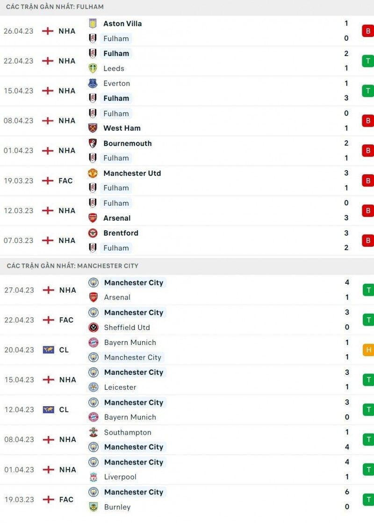374x523 pixels.
Task: Click the Leeds club crest
Action: point(93,68)
